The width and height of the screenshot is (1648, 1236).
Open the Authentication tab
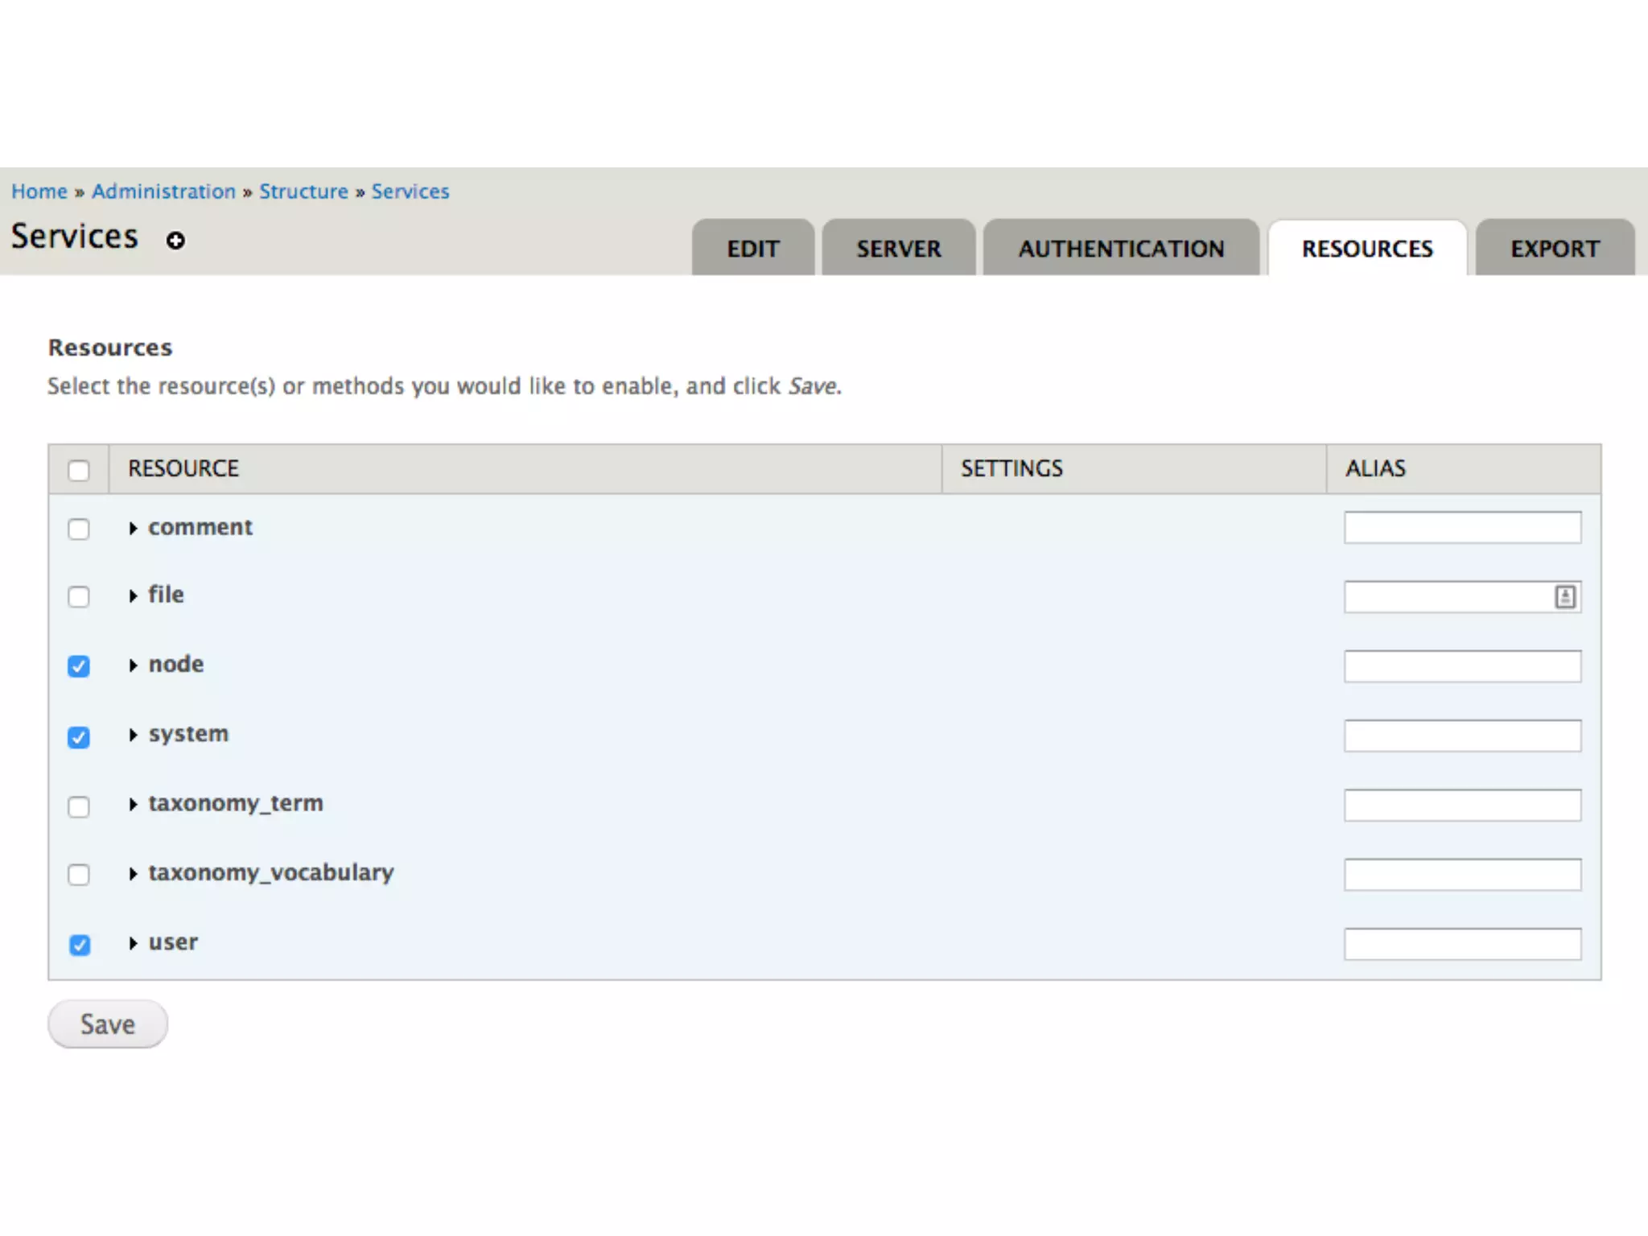tap(1121, 249)
